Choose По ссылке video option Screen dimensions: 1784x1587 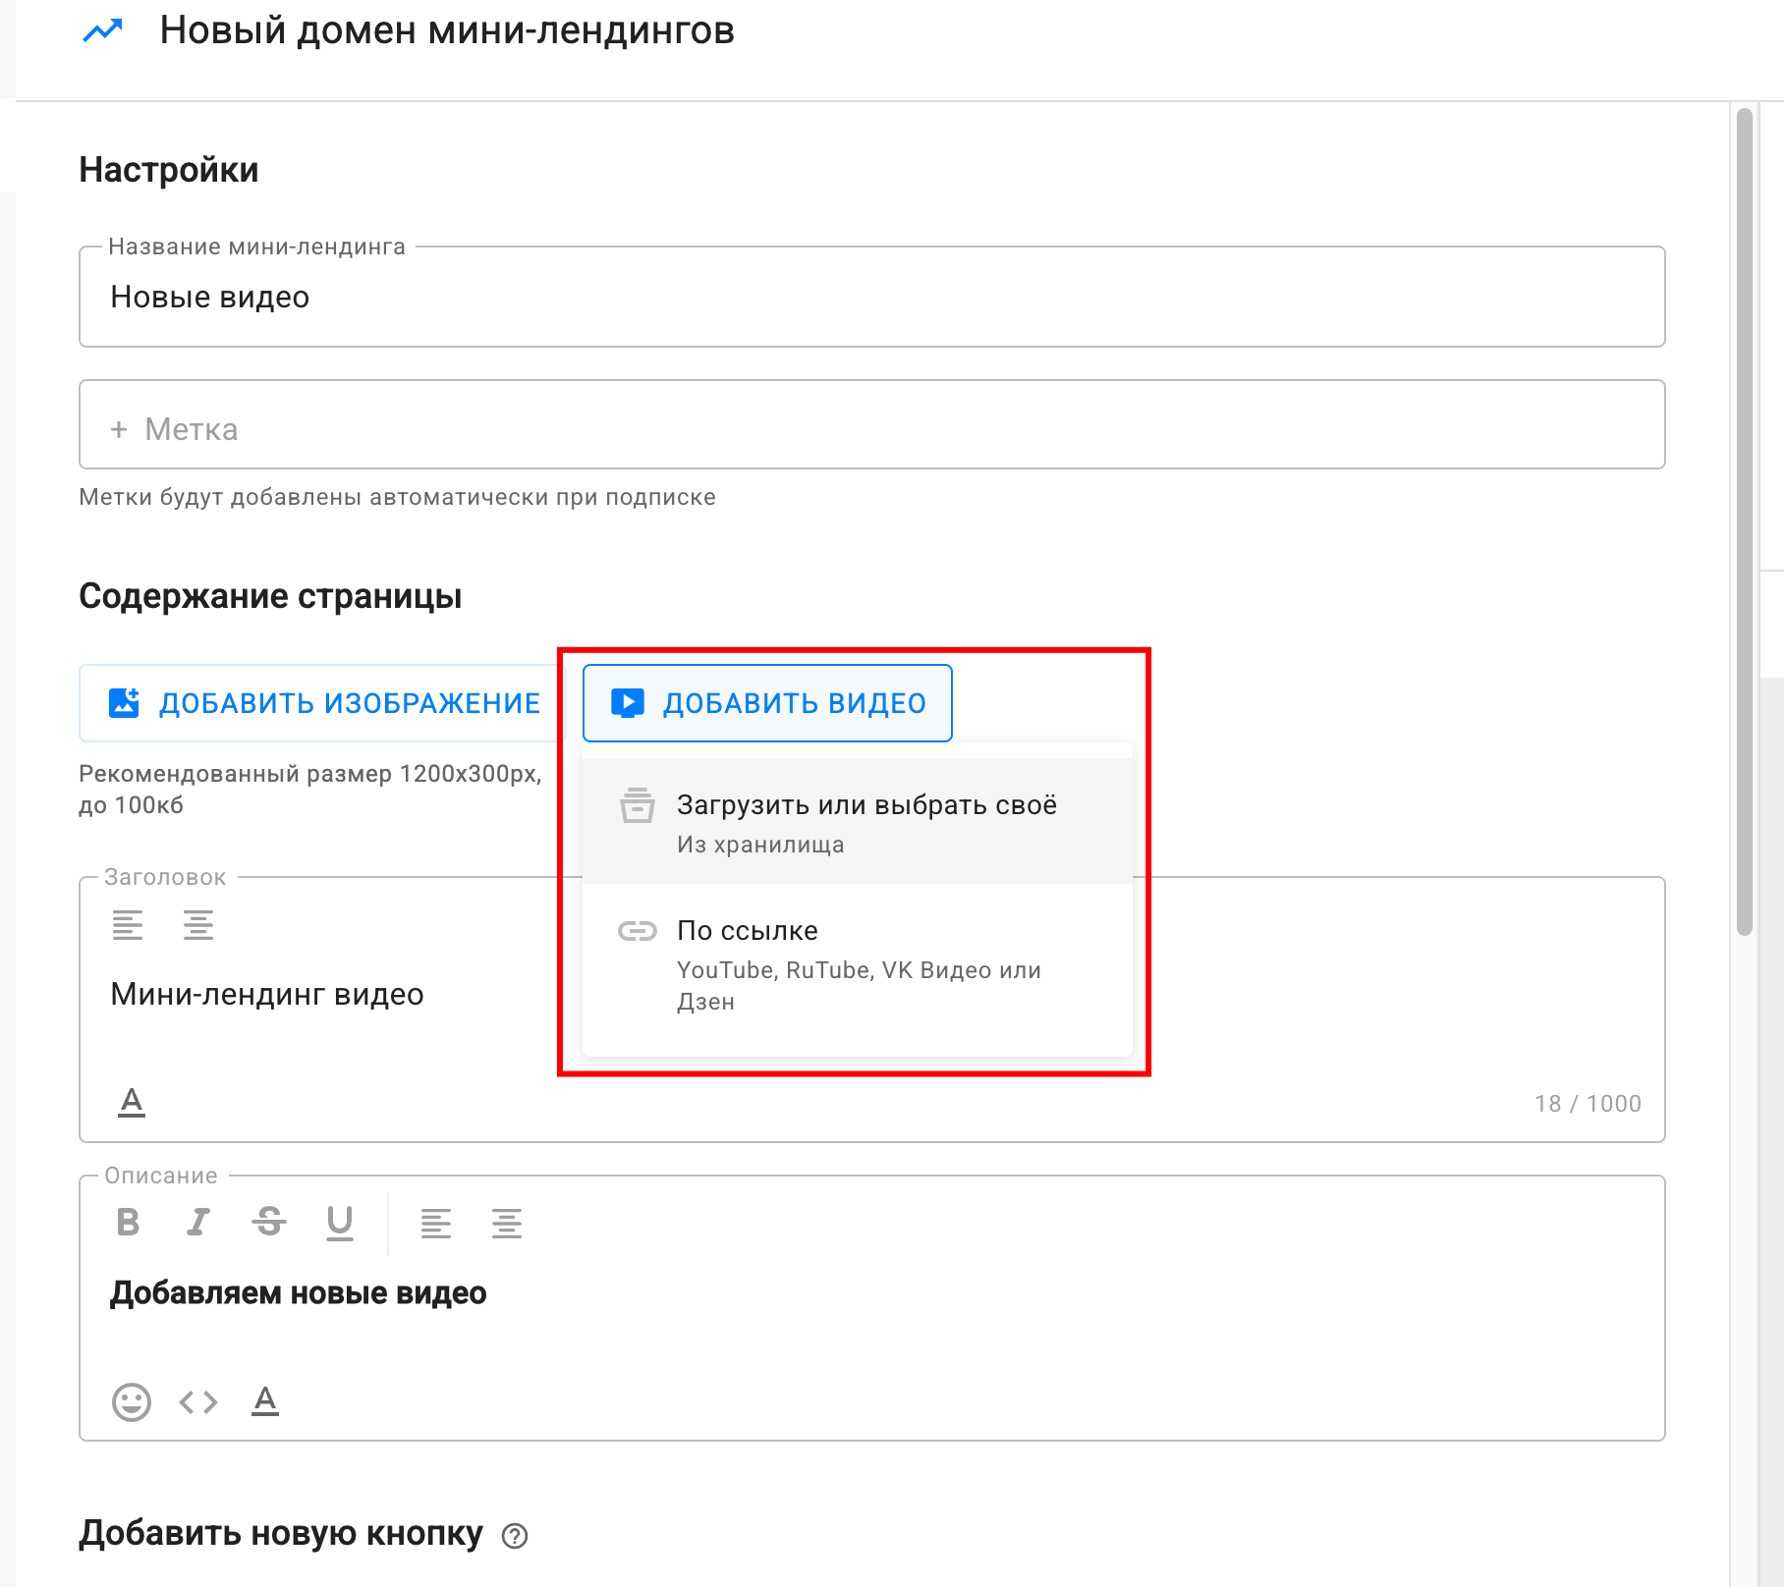858,964
